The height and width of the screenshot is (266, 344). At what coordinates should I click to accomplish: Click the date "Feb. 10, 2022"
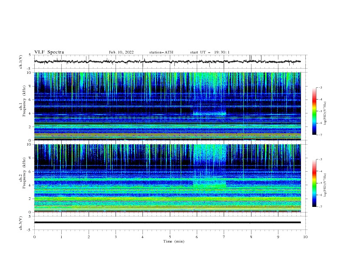(121, 52)
